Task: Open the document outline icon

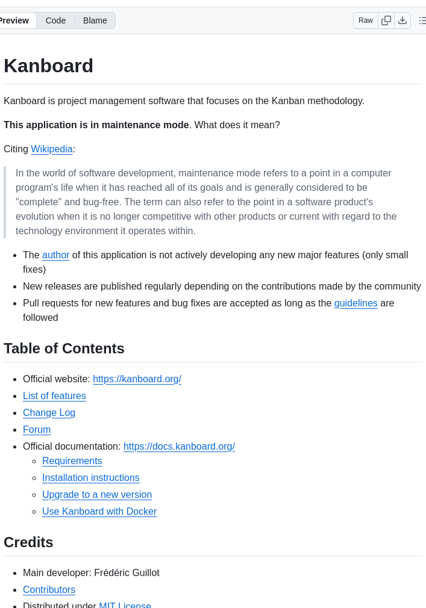Action: click(422, 20)
